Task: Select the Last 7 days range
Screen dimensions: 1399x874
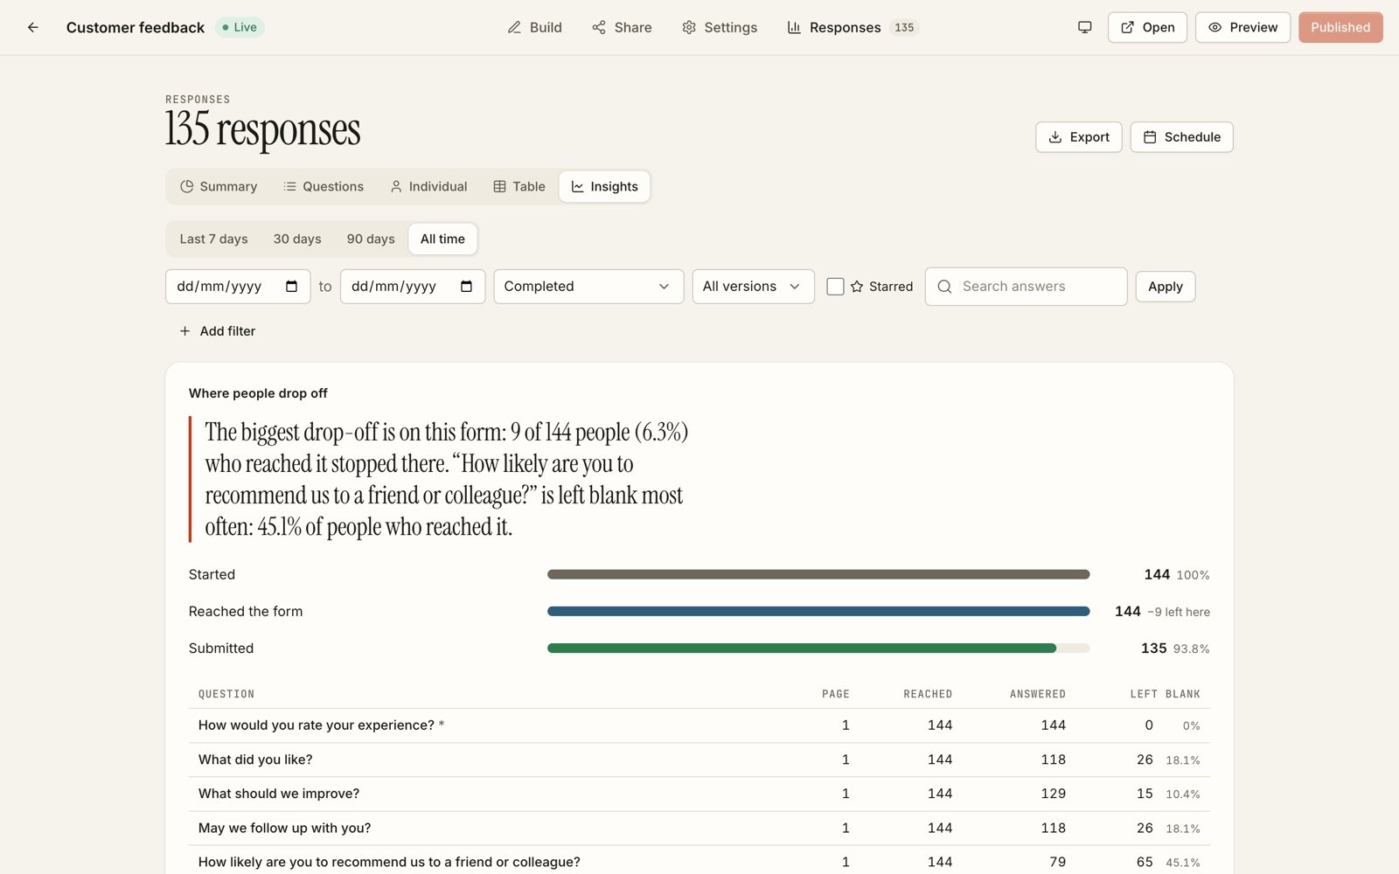Action: coord(213,239)
